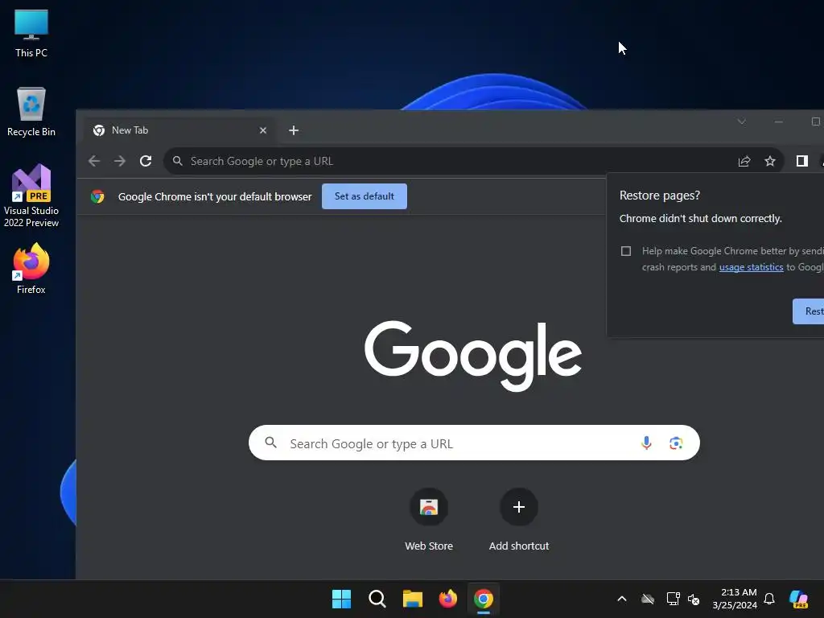Image resolution: width=824 pixels, height=618 pixels.
Task: Click Chrome's back navigation arrow
Action: (94, 161)
